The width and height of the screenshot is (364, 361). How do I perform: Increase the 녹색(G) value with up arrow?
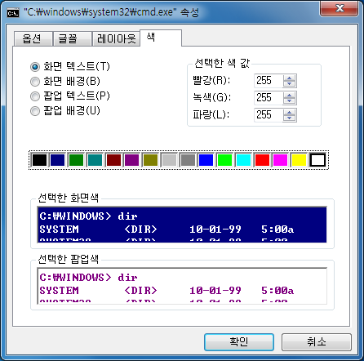[289, 95]
